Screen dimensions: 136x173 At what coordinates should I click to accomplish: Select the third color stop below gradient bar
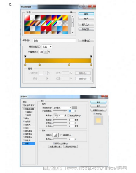pos(69,65)
